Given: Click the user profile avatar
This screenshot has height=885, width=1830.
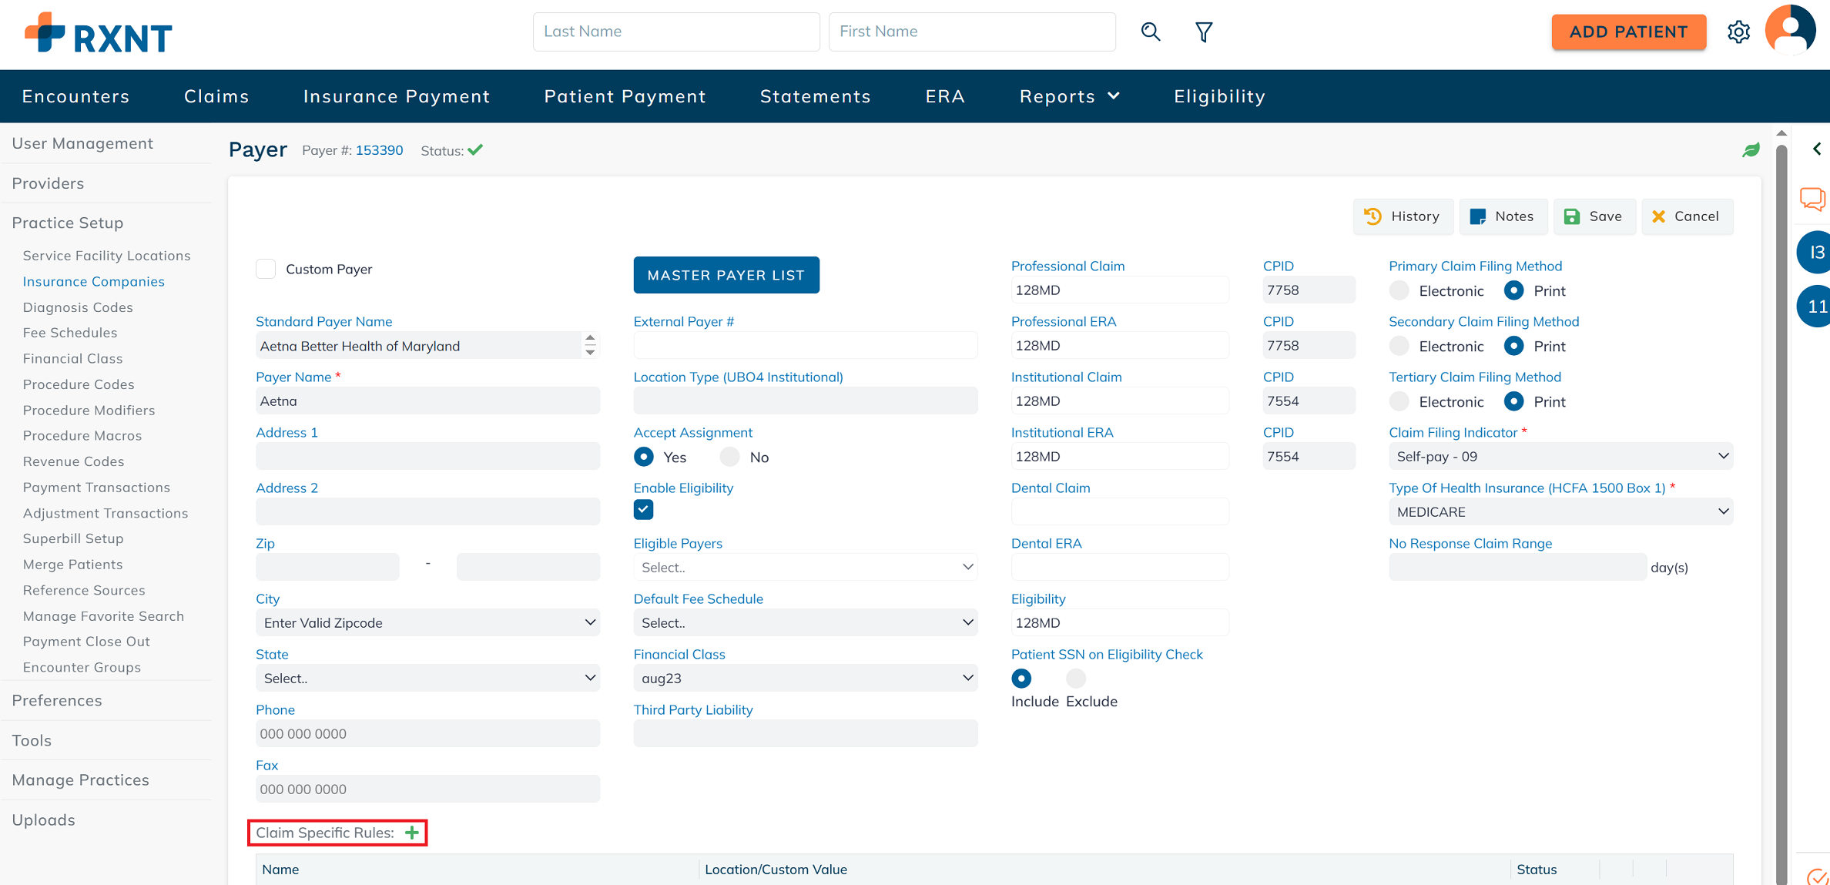Looking at the screenshot, I should point(1790,30).
